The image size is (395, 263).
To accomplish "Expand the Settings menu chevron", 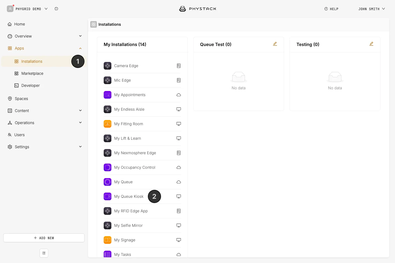I will click(80, 147).
